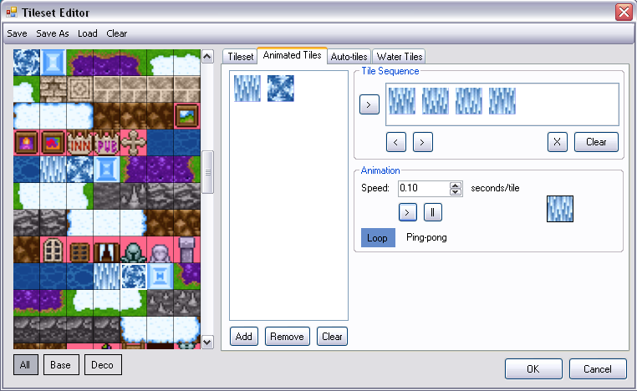The image size is (637, 391).
Task: Select the flame painting tile
Action: pos(27,143)
